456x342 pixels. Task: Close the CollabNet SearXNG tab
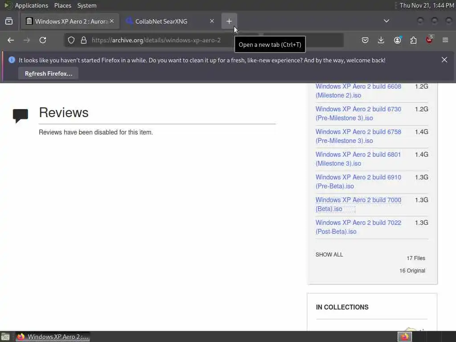coord(212,21)
